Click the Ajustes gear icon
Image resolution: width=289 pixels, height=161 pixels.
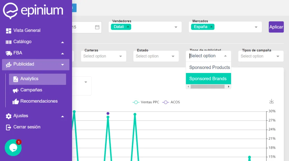coord(8,116)
